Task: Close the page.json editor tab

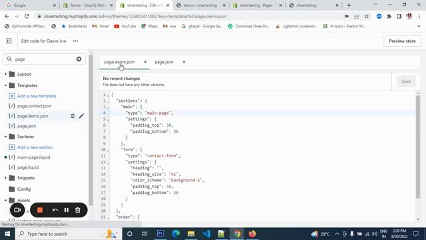Action: (184, 62)
